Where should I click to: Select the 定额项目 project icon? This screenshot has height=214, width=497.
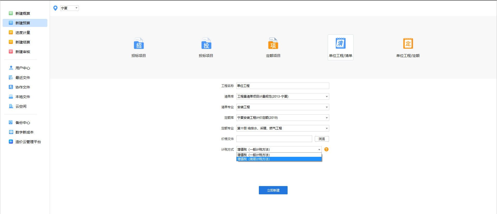pos(273,43)
